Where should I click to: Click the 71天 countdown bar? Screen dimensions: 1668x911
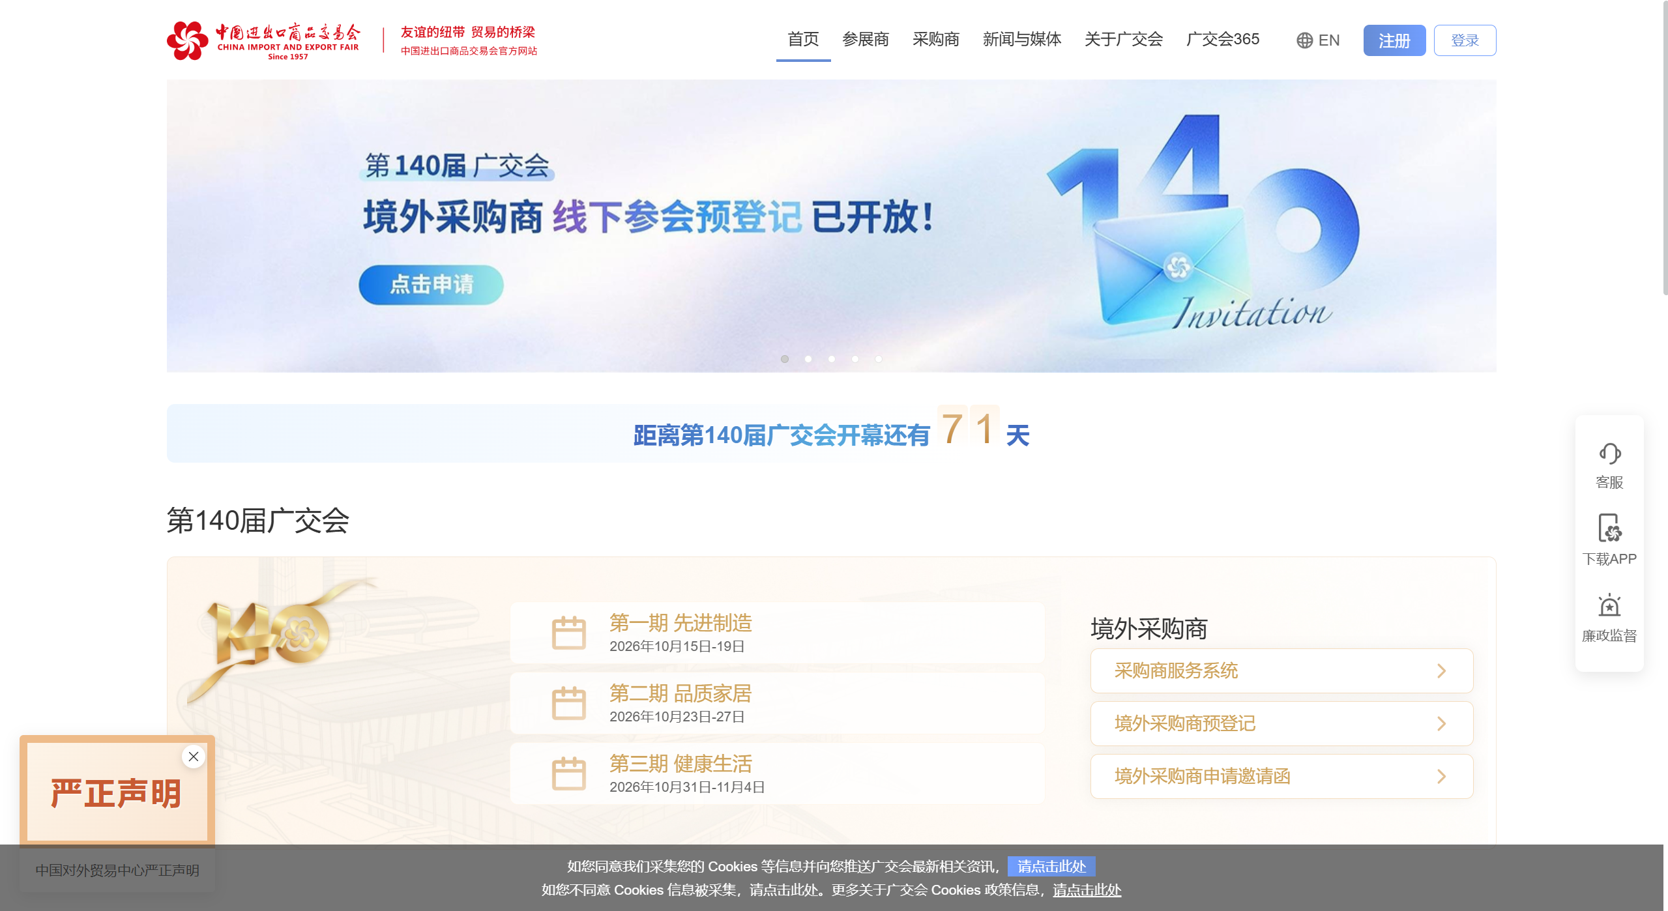pyautogui.click(x=831, y=433)
